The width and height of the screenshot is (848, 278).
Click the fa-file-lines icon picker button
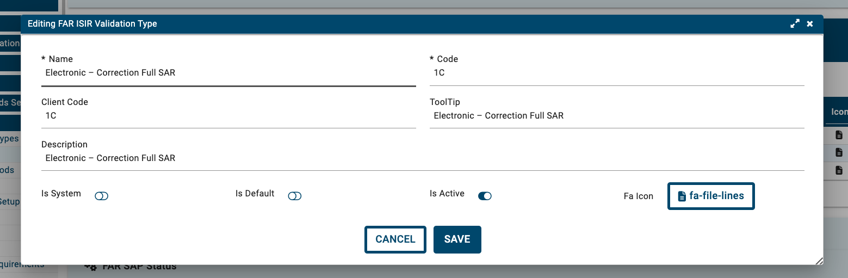(x=710, y=196)
